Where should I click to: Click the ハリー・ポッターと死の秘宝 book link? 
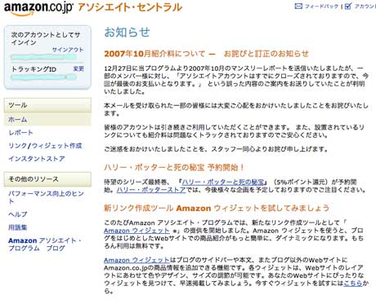pyautogui.click(x=223, y=182)
